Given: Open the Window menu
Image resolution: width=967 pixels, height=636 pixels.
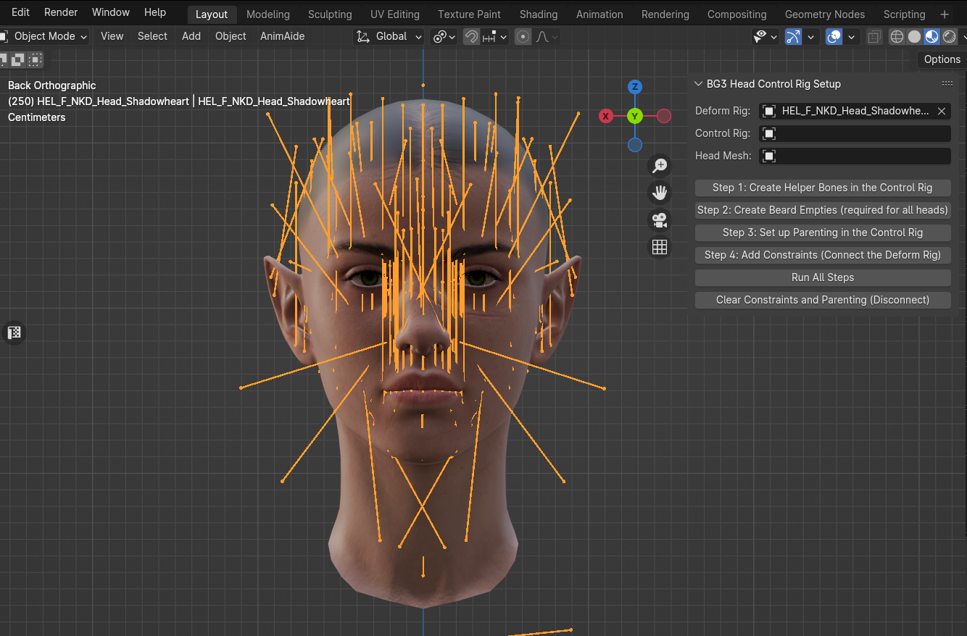Looking at the screenshot, I should [x=111, y=12].
